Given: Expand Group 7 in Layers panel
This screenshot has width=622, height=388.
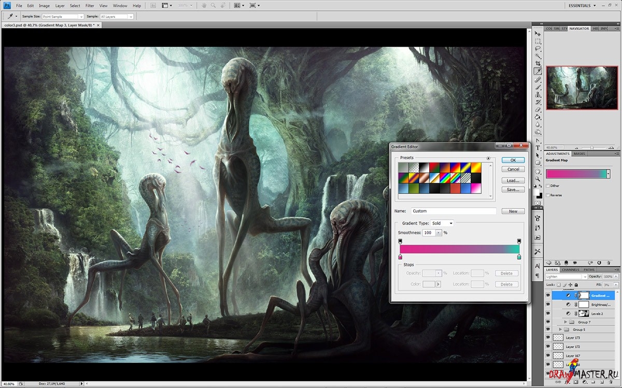Looking at the screenshot, I should tap(566, 322).
